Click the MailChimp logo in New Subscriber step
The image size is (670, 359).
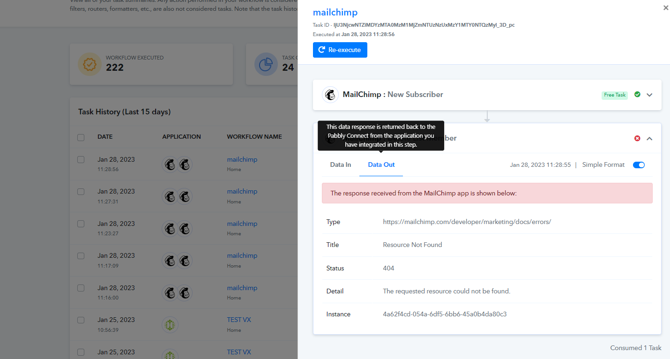(330, 95)
